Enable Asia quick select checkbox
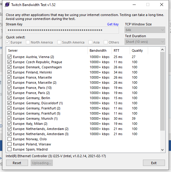 [x=90, y=42]
